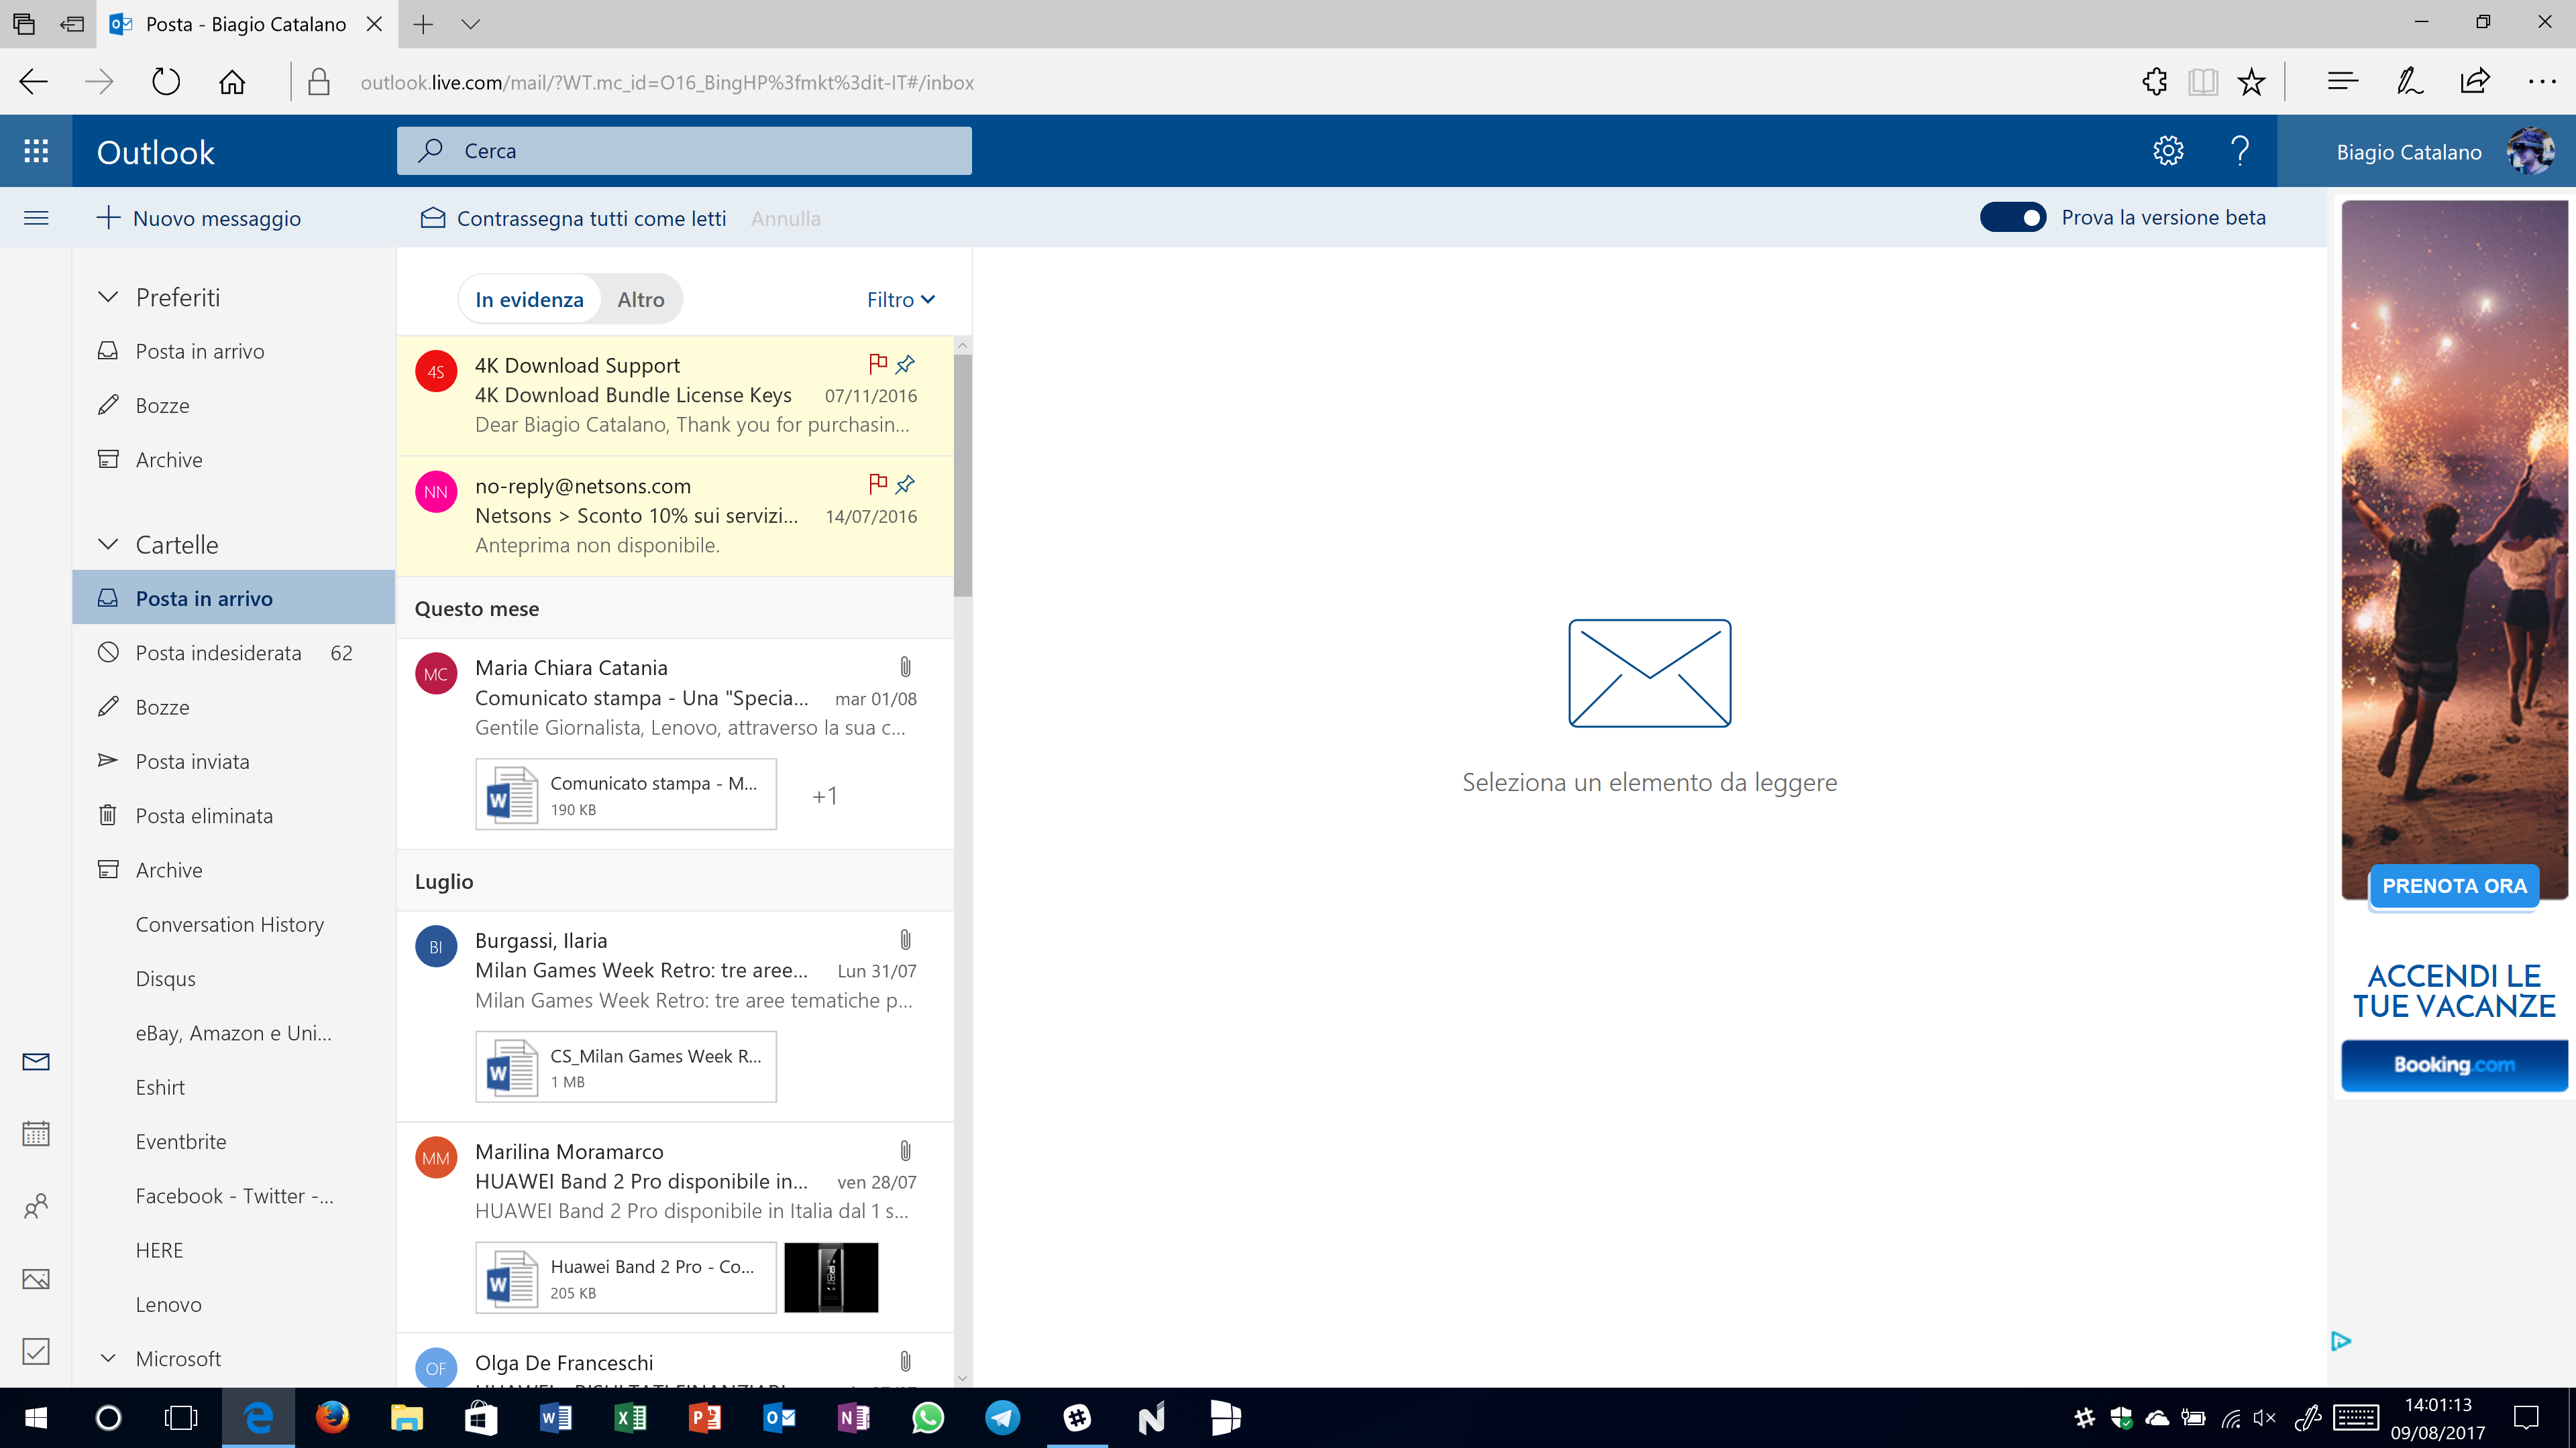Toggle Prova la versione beta switch
The image size is (2576, 1448).
coord(2013,217)
